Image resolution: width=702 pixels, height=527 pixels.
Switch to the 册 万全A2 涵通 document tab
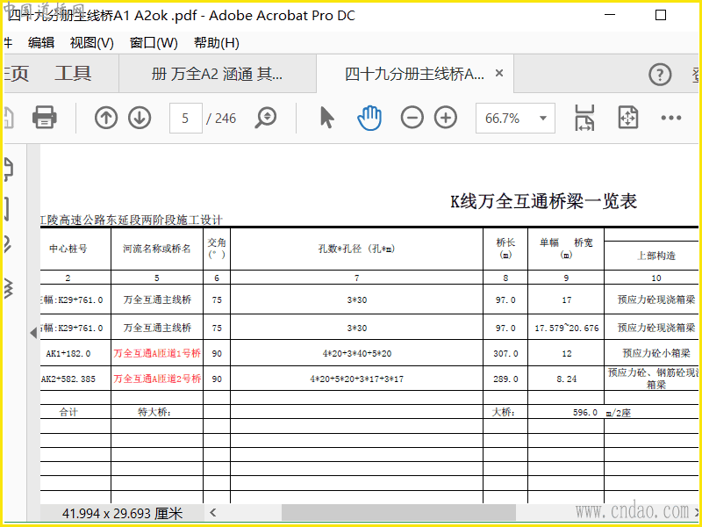217,75
